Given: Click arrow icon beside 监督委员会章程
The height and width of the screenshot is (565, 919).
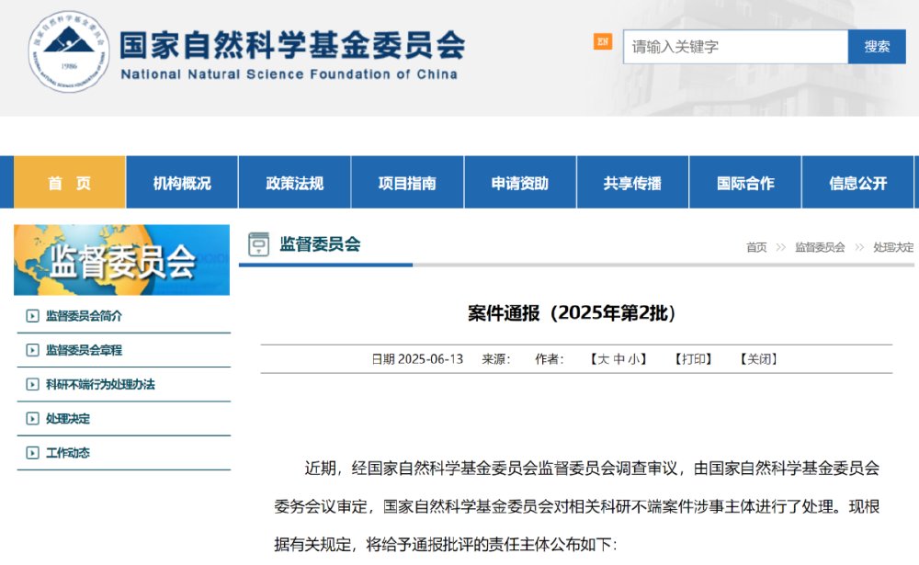Looking at the screenshot, I should click(x=32, y=351).
